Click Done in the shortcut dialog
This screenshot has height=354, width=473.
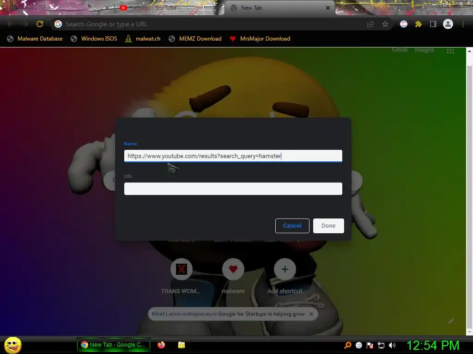click(328, 226)
